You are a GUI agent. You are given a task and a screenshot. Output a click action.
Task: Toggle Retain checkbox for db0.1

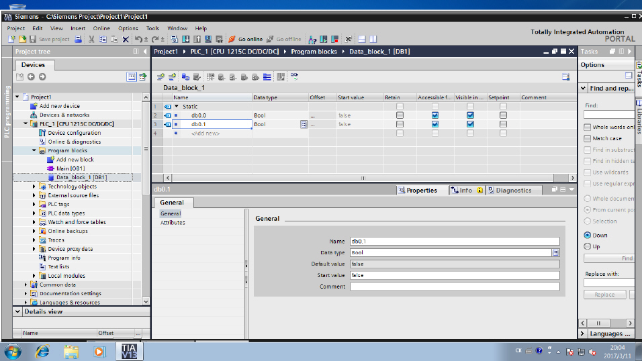coord(400,124)
